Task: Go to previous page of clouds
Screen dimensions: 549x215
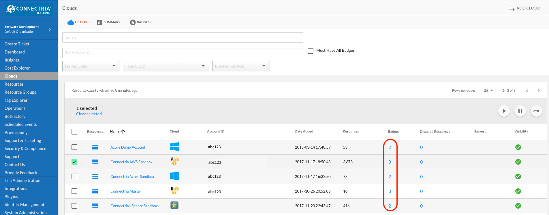Action: coord(527,90)
